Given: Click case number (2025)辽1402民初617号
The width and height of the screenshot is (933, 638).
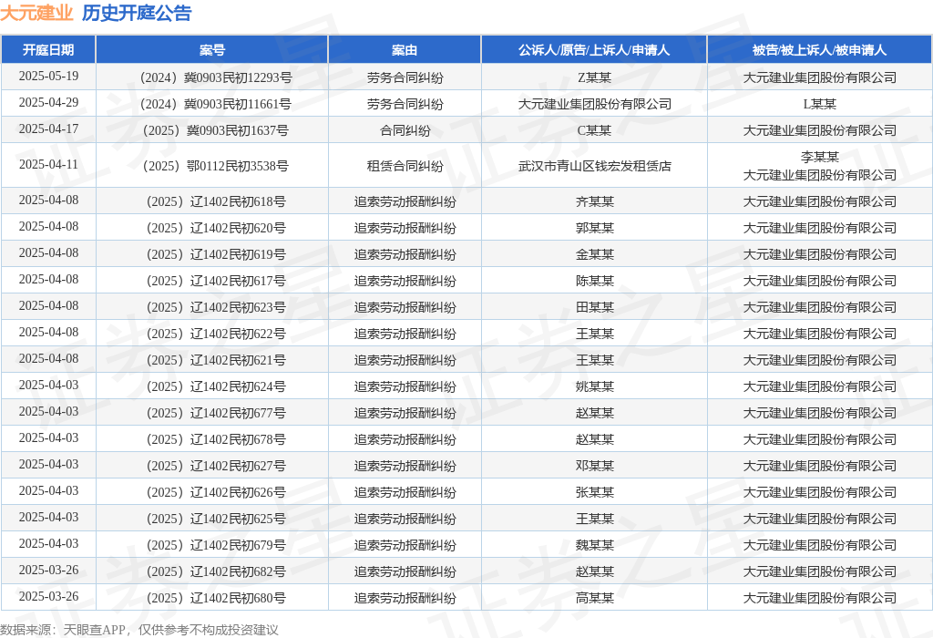Looking at the screenshot, I should (216, 281).
